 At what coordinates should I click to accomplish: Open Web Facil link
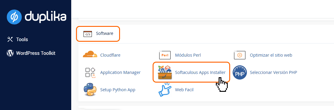[184, 90]
